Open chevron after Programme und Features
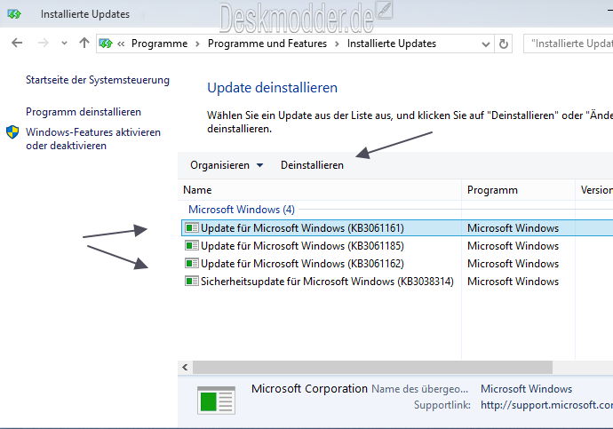The height and width of the screenshot is (429, 613). [x=337, y=44]
